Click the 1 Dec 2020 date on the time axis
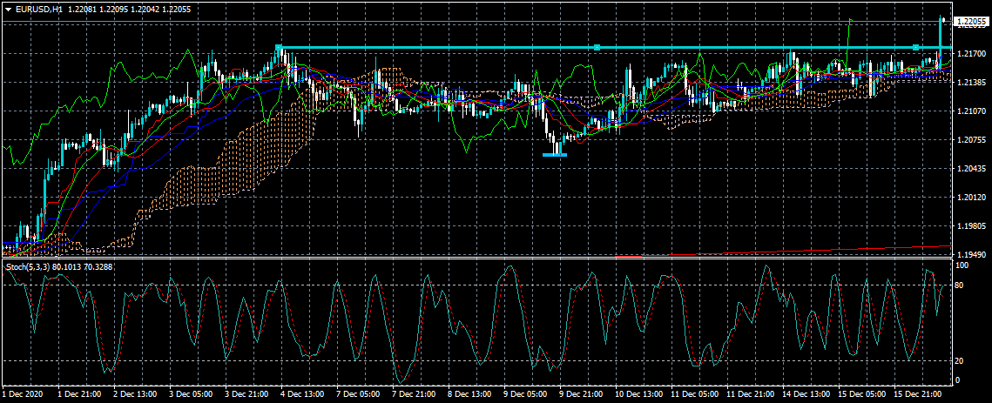The width and height of the screenshot is (992, 403). coord(24,394)
